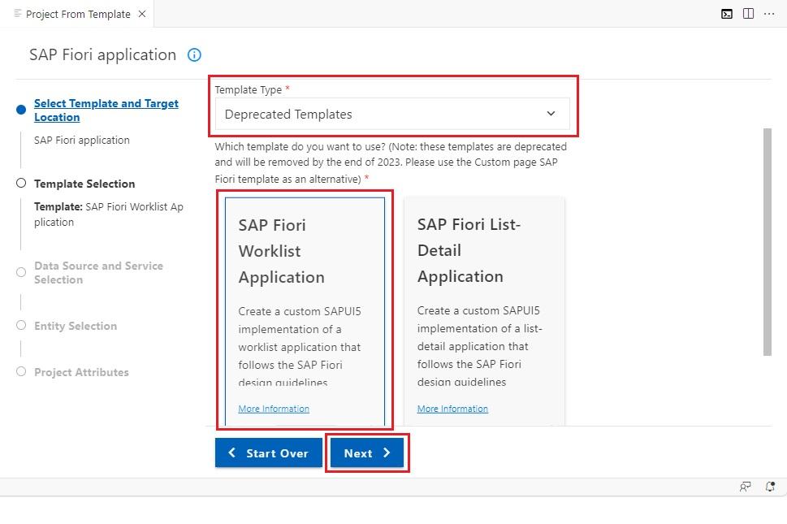Viewport: 787px width, 524px height.
Task: Click the chevron arrow in Deprecated Templates combo box
Action: tap(551, 114)
